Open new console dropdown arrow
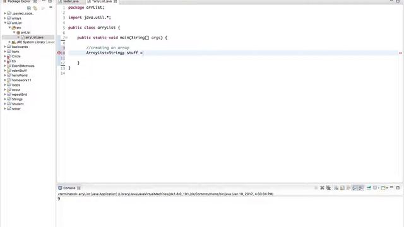The width and height of the screenshot is (404, 227). 387,188
